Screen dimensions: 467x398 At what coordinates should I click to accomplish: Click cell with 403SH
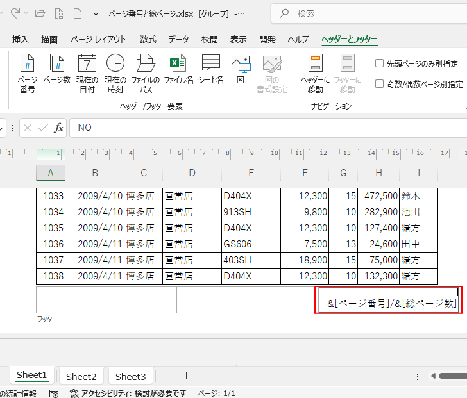pos(251,260)
